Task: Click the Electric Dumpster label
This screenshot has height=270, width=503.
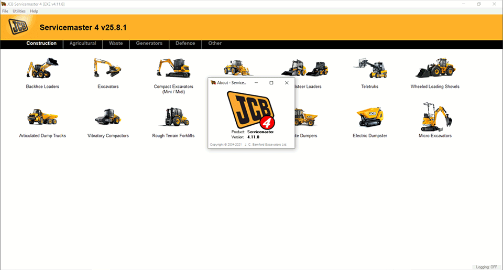Action: click(370, 135)
